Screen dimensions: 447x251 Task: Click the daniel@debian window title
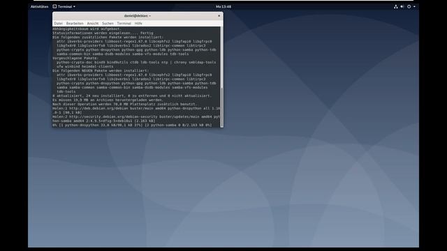137,15
